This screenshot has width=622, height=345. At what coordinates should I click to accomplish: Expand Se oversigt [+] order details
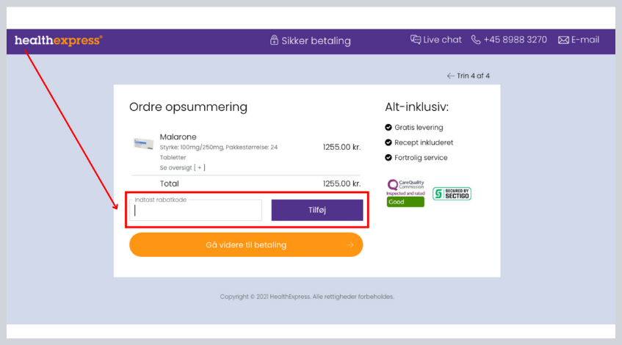tap(182, 167)
